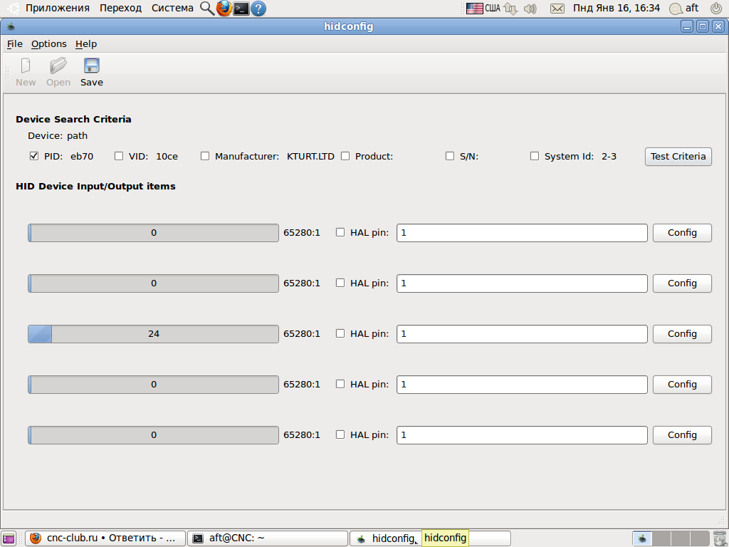The width and height of the screenshot is (729, 547).
Task: Enable the S/N checkbox
Action: 450,156
